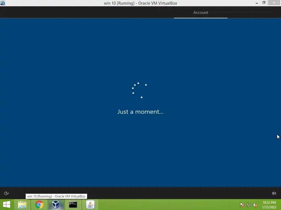Click the Action Center flag tray icon

(x=242, y=205)
